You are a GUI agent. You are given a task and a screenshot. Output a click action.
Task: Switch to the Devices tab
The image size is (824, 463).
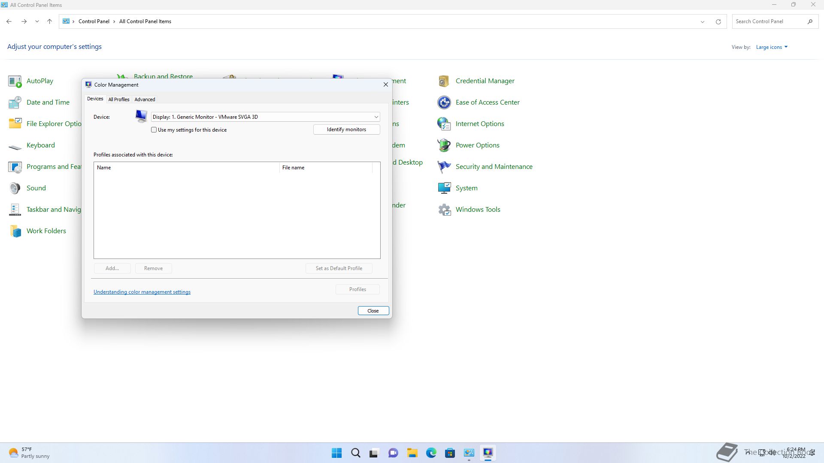[95, 99]
